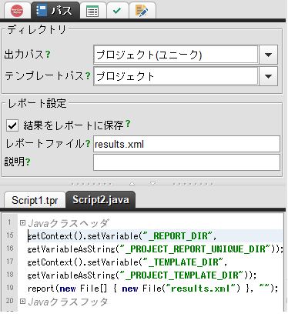
Task: Click the "_TEMPLATE_DIR" string in line 17
Action: click(x=183, y=262)
